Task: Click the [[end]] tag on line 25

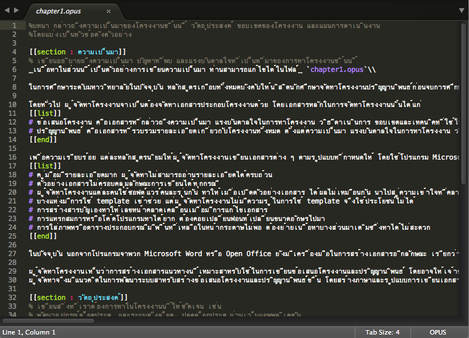Action: [43, 236]
